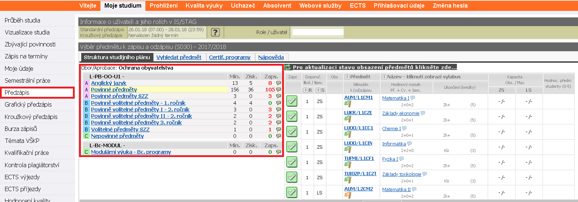Toggle the enrollment checkbox for Základy toxikologie
Image resolution: width=578 pixels, height=202 pixels.
tap(292, 177)
